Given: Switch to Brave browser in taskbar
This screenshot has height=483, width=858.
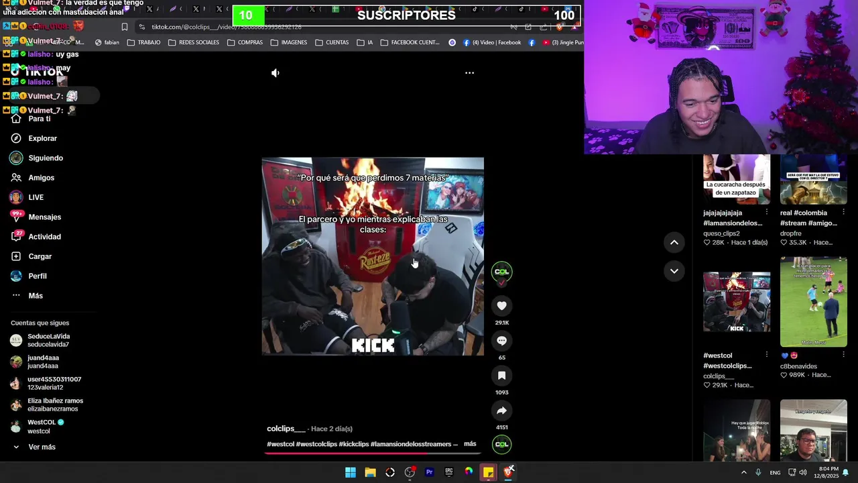Looking at the screenshot, I should pos(508,472).
